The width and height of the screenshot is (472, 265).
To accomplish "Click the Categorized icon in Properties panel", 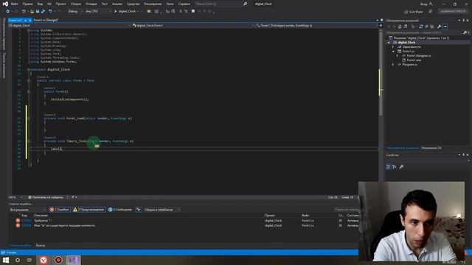I will click(389, 166).
